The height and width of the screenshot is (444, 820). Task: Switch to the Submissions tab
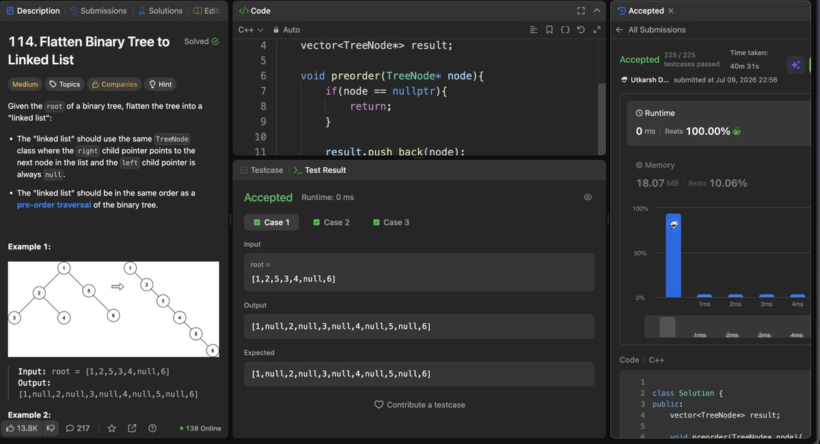pos(98,11)
